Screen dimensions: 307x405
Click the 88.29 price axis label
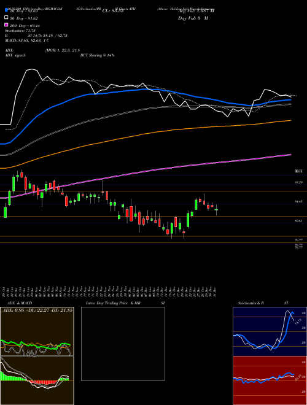pos(299,182)
